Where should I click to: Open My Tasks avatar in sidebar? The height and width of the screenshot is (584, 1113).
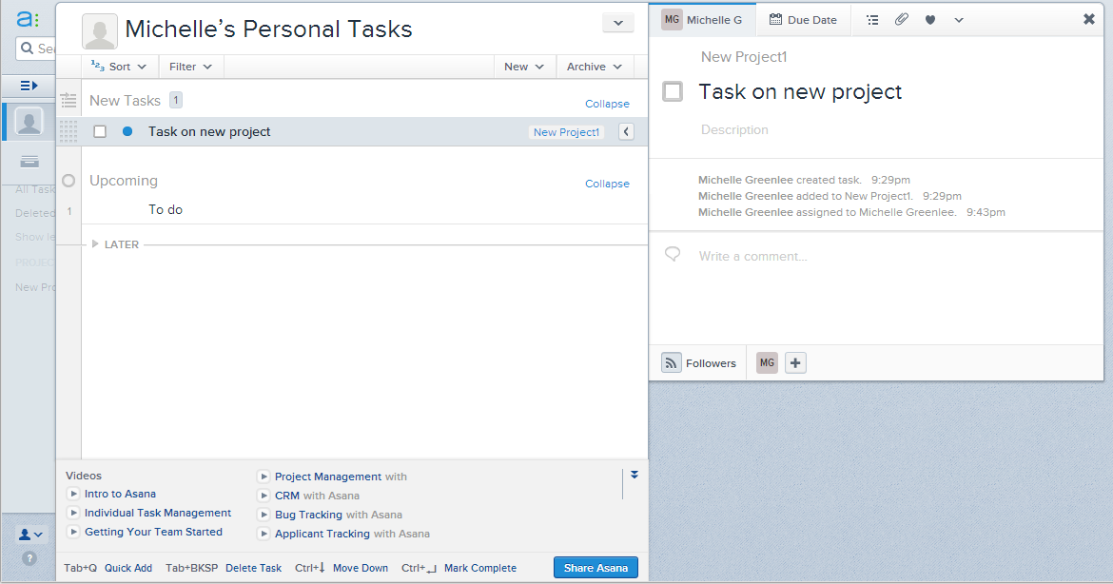29,122
